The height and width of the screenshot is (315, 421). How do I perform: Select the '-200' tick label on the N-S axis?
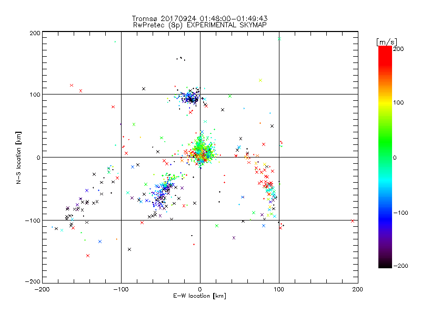pos(33,281)
